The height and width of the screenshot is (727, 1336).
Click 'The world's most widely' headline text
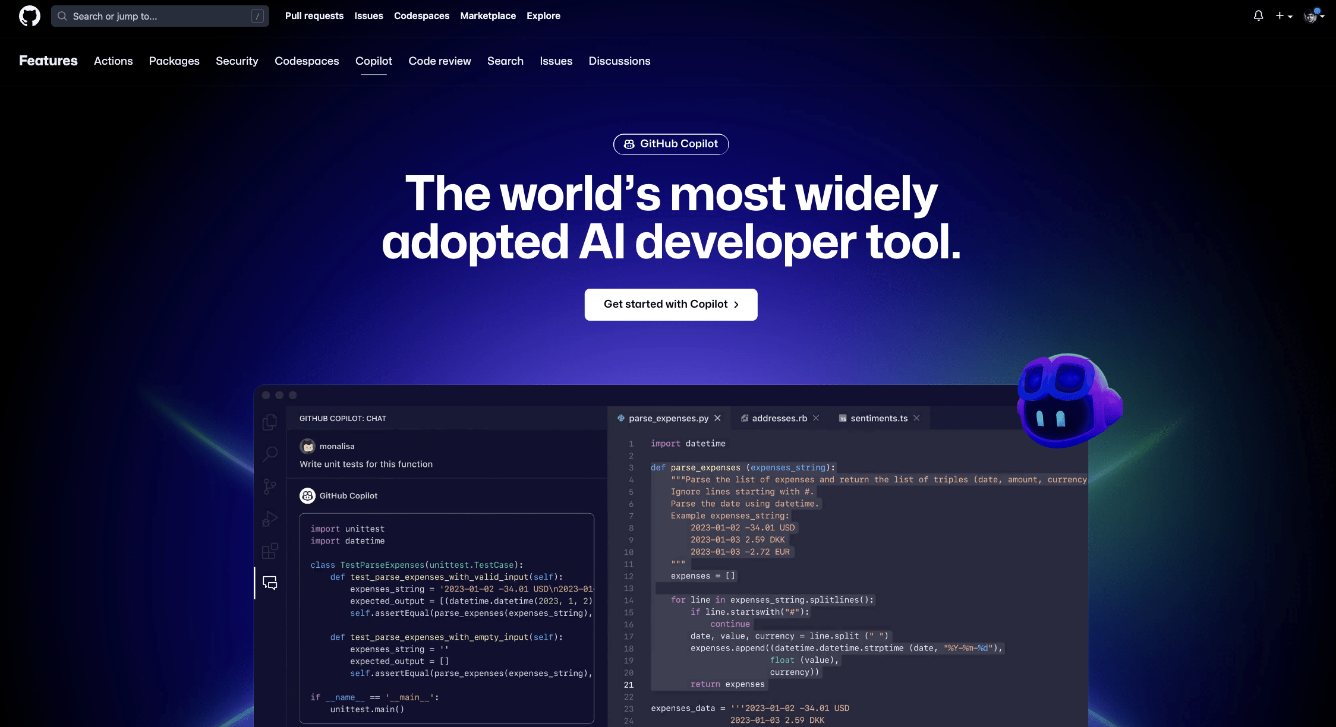coord(671,194)
